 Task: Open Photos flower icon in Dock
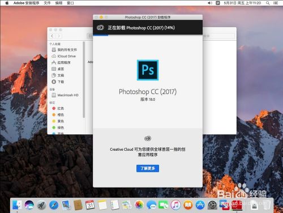click(139, 205)
